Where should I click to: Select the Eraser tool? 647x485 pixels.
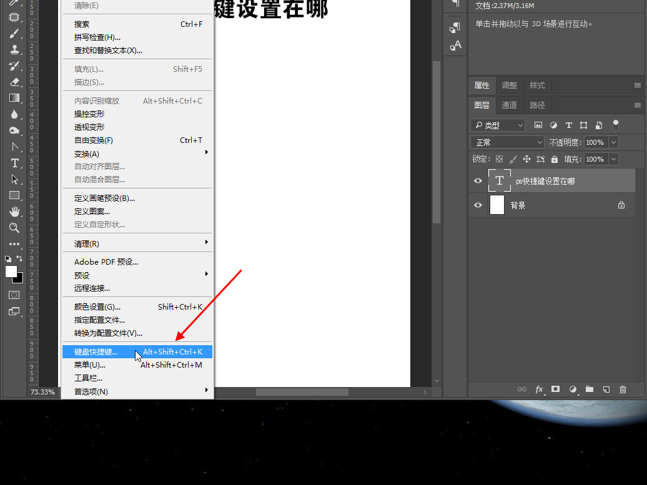[14, 82]
